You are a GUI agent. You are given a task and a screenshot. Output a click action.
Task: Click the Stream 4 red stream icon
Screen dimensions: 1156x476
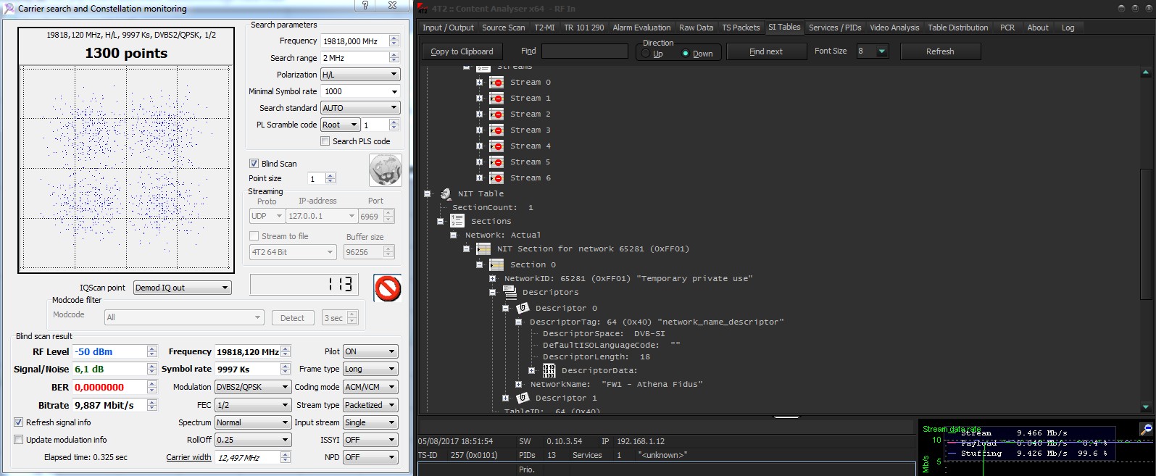click(496, 146)
